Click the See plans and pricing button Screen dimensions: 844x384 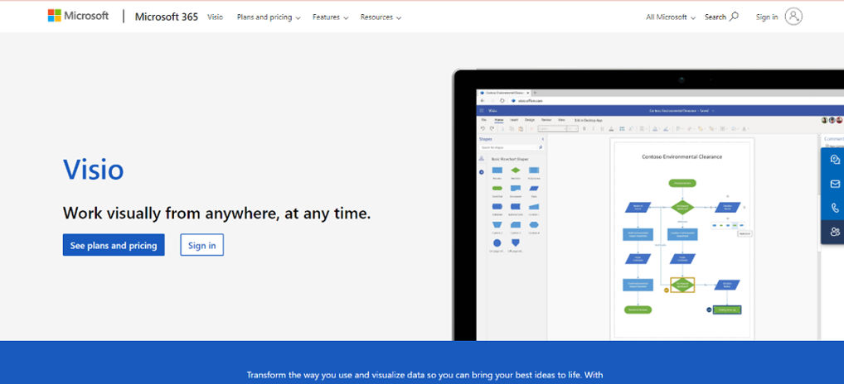[114, 245]
